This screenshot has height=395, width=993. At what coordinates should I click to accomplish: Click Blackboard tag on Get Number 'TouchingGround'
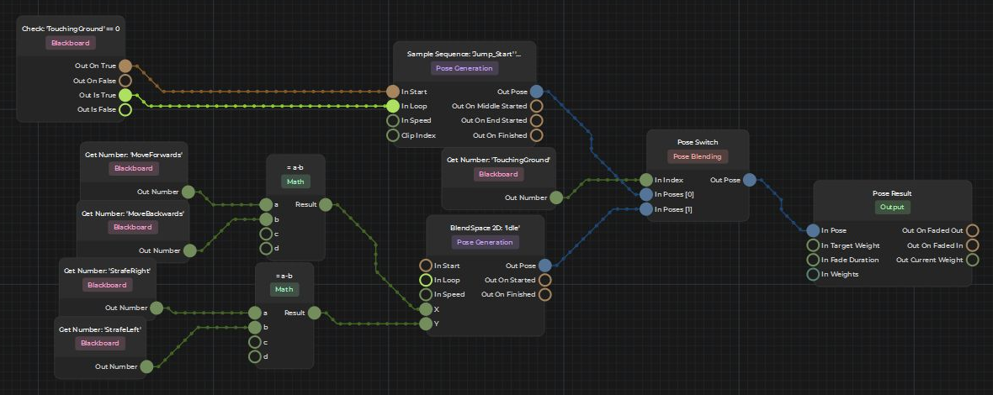498,175
